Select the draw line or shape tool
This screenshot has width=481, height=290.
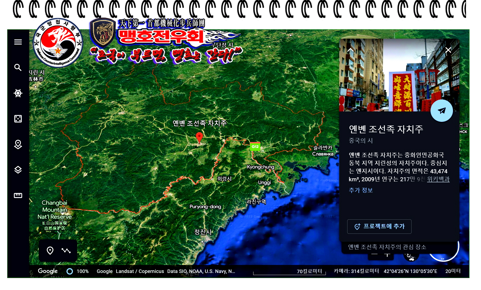click(66, 251)
